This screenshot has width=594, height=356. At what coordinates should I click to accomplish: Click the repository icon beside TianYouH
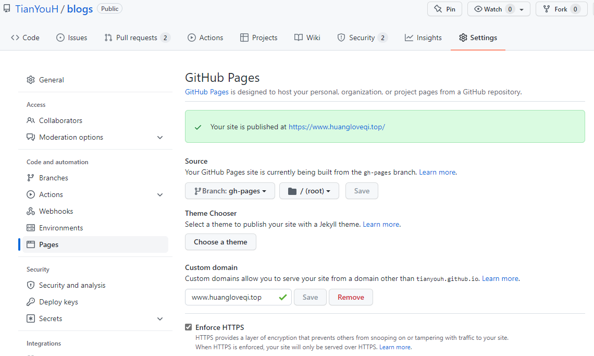click(7, 9)
